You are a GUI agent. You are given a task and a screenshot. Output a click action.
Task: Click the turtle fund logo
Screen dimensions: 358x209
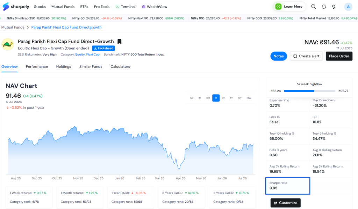[x=8, y=44]
